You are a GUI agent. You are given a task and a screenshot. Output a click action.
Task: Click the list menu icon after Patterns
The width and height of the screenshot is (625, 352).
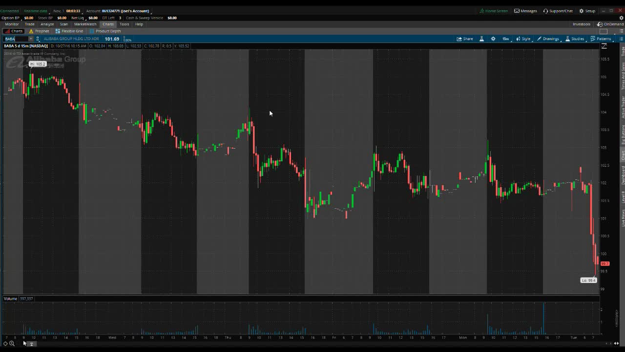tap(621, 39)
